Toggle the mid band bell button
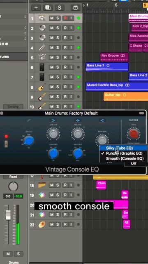 tap(78, 120)
